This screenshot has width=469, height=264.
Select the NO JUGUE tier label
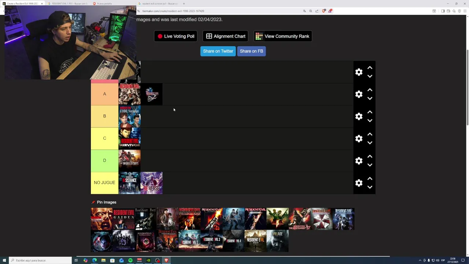tap(104, 183)
